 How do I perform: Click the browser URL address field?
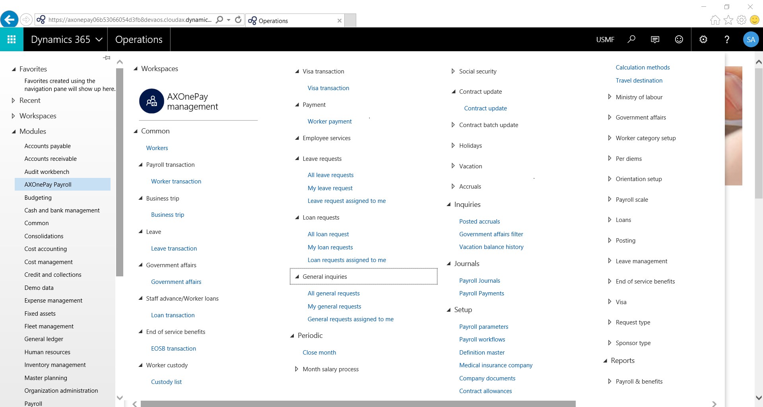coord(130,20)
